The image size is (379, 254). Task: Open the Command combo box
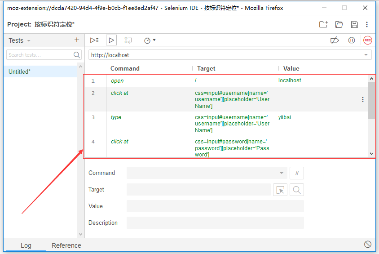click(x=207, y=173)
